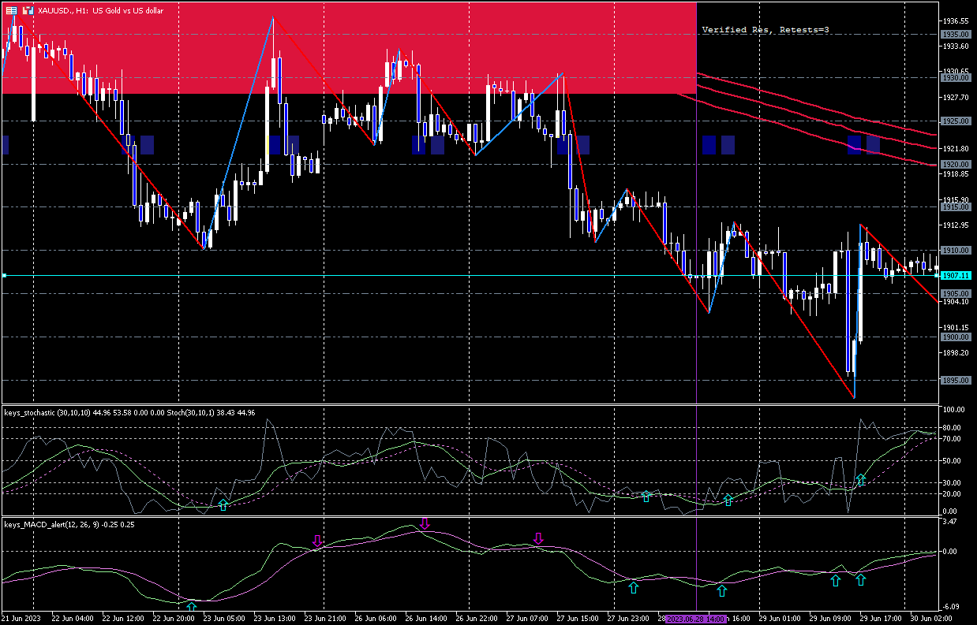Click the -6.09 MACD scale value
Image resolution: width=977 pixels, height=625 pixels.
[952, 606]
